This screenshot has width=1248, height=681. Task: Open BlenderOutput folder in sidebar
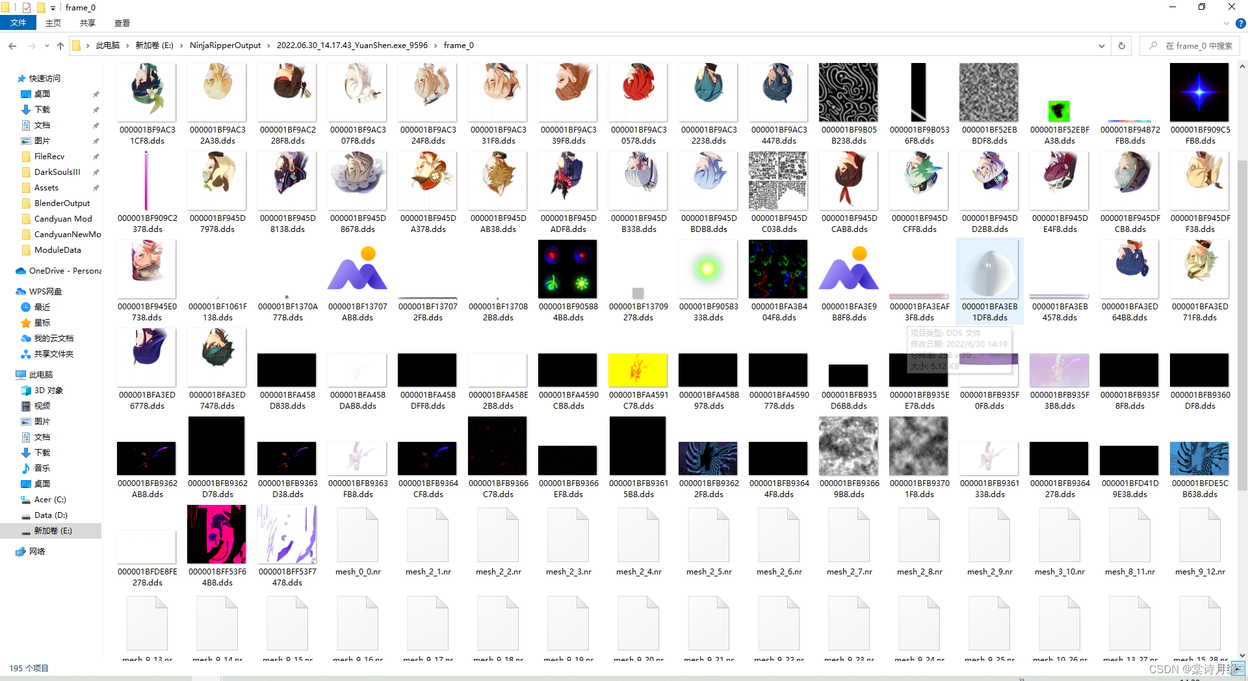click(62, 203)
